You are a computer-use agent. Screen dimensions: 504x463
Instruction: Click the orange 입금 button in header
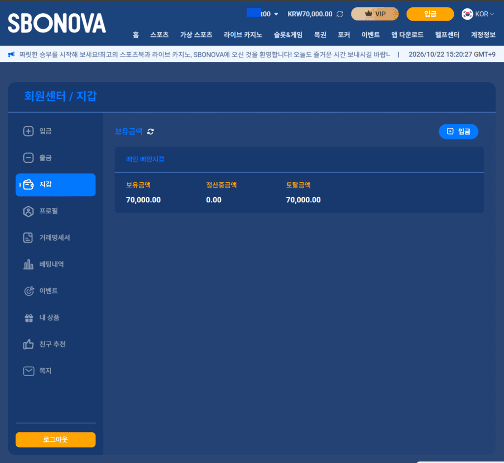pos(430,14)
